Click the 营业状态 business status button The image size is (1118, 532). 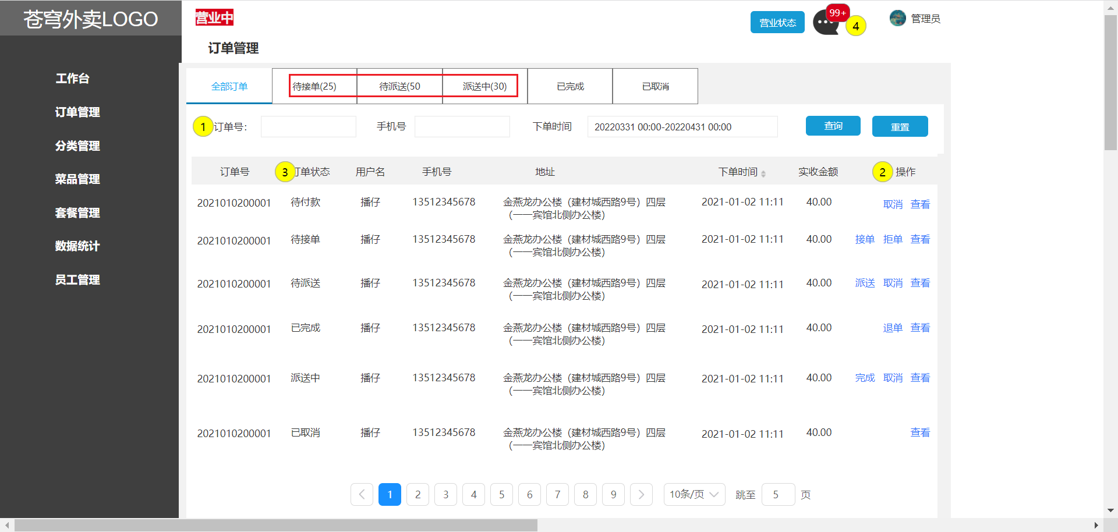pyautogui.click(x=777, y=23)
